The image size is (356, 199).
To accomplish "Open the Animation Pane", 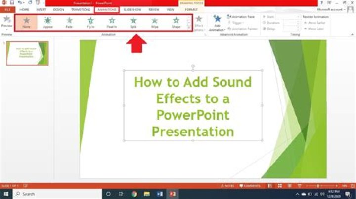I will (x=241, y=16).
